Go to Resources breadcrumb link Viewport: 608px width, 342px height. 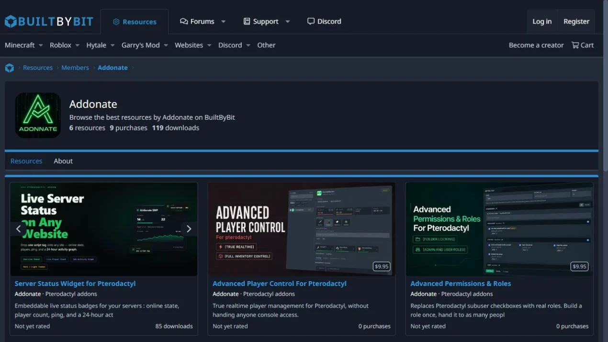(x=38, y=68)
